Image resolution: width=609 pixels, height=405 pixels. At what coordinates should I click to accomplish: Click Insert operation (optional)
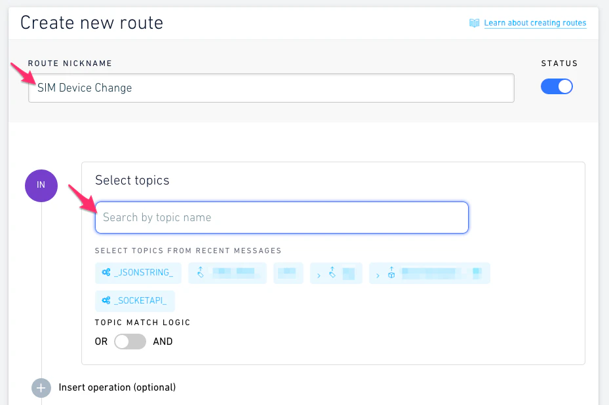point(117,387)
